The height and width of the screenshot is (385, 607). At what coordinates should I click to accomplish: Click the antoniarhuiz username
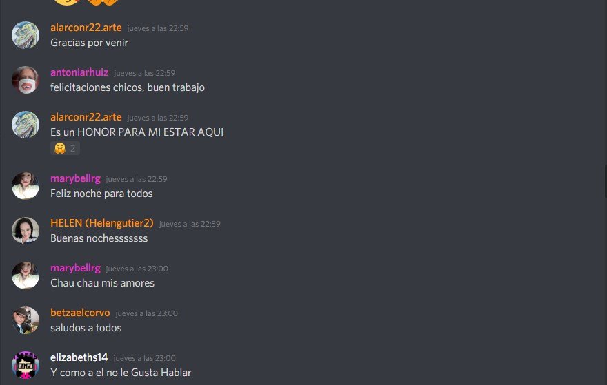(79, 73)
